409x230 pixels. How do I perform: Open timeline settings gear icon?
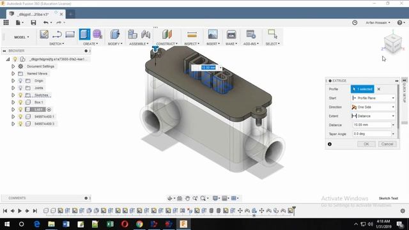coord(403,211)
